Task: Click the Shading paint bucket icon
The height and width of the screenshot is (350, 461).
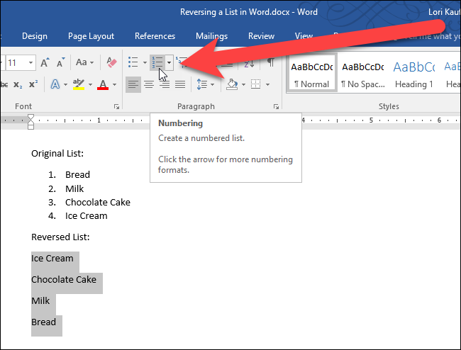Action: (x=232, y=84)
